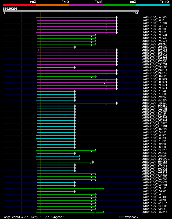172x219 pixels.
Task: Open hit UniRef100_B8LKC4
Action: pos(154,79)
